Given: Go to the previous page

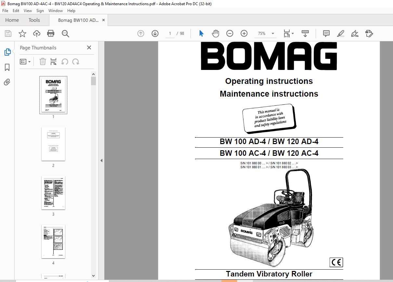Looking at the screenshot, I should coord(141,34).
